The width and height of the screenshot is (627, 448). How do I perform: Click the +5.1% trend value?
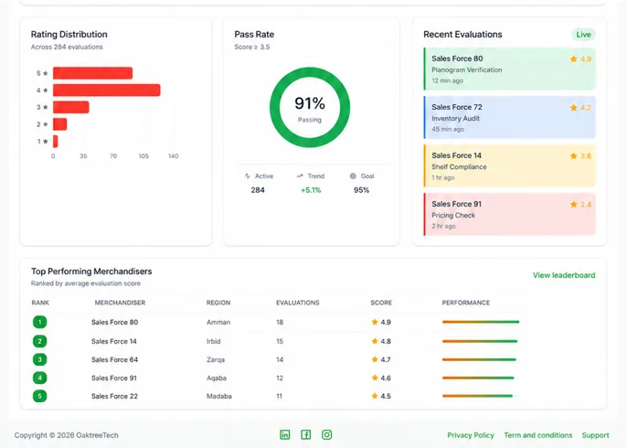tap(311, 190)
